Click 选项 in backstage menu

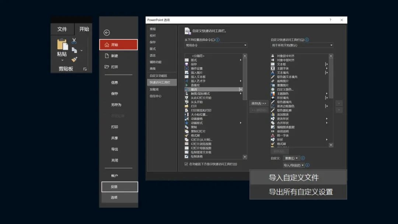(119, 197)
